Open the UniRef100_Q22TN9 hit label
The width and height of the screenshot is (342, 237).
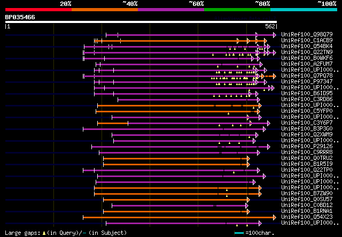point(307,52)
